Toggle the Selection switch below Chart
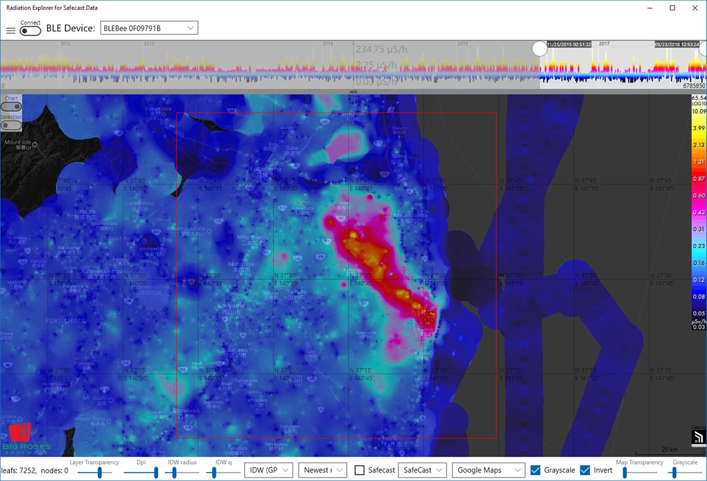 (11, 125)
